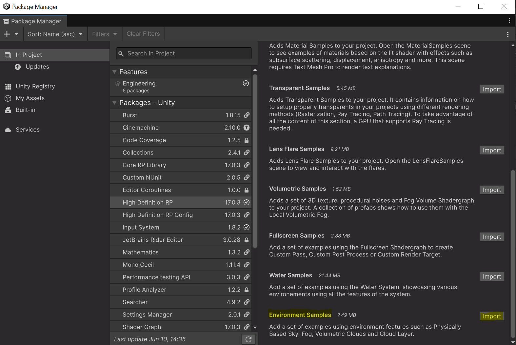Select In Project in the sidebar
Screen dimensions: 516x345
55,55
